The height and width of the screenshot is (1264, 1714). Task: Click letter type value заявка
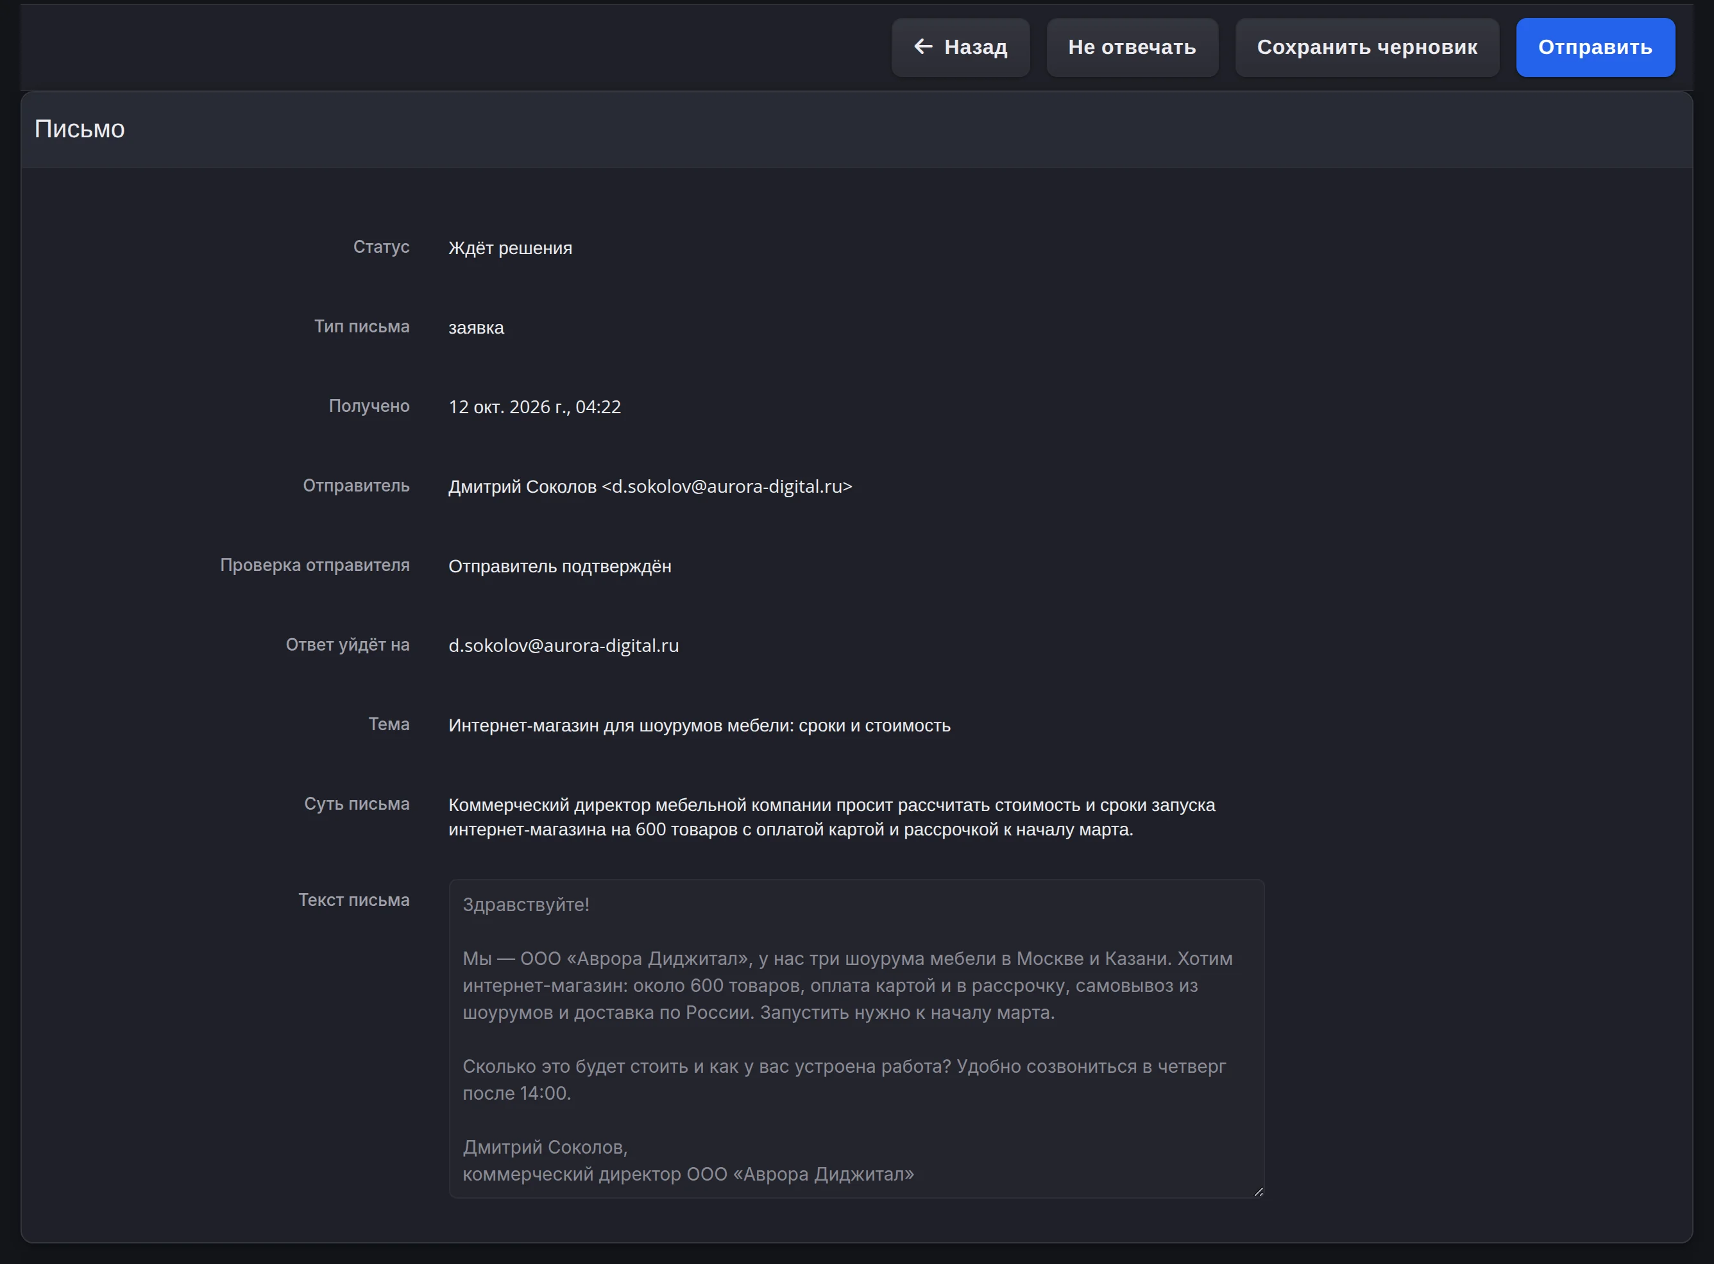(x=476, y=327)
